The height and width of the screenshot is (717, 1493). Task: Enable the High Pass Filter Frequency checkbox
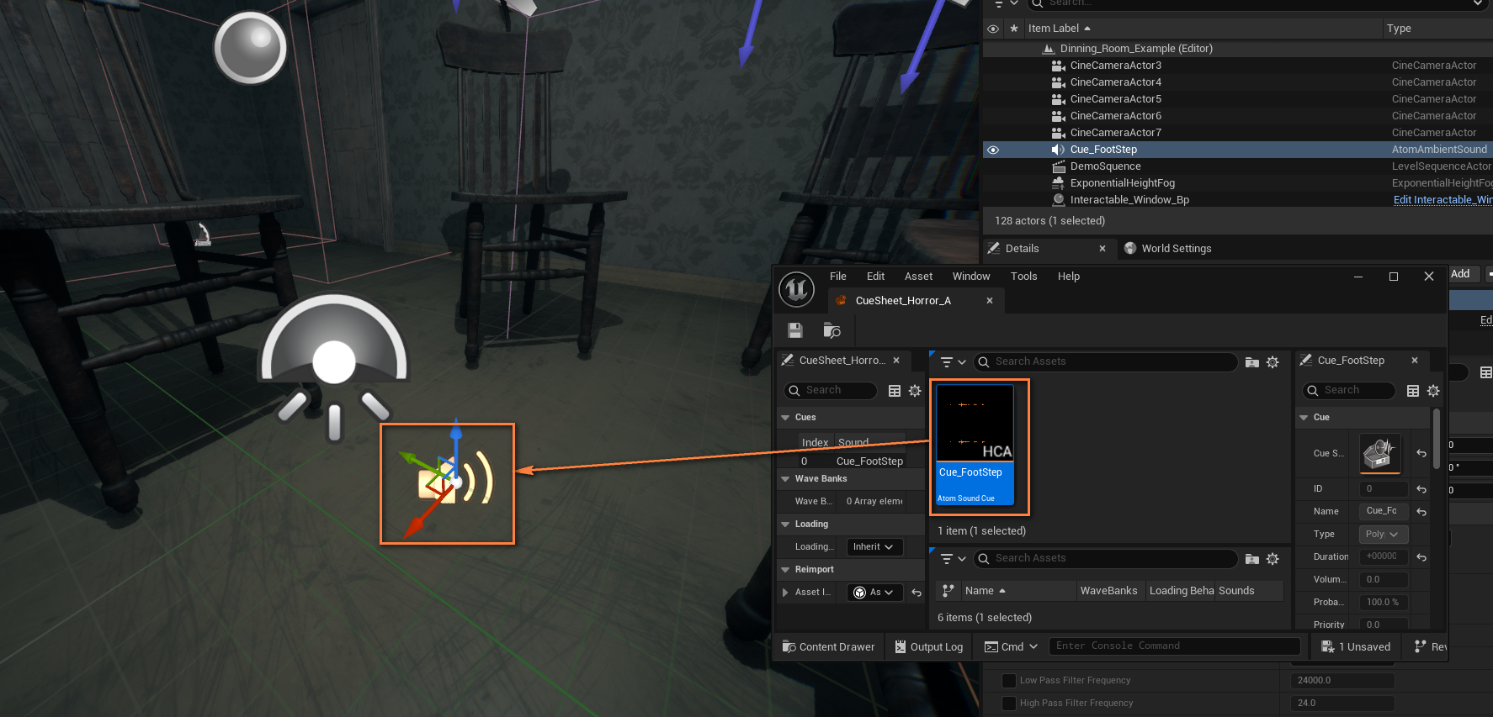(x=1009, y=704)
